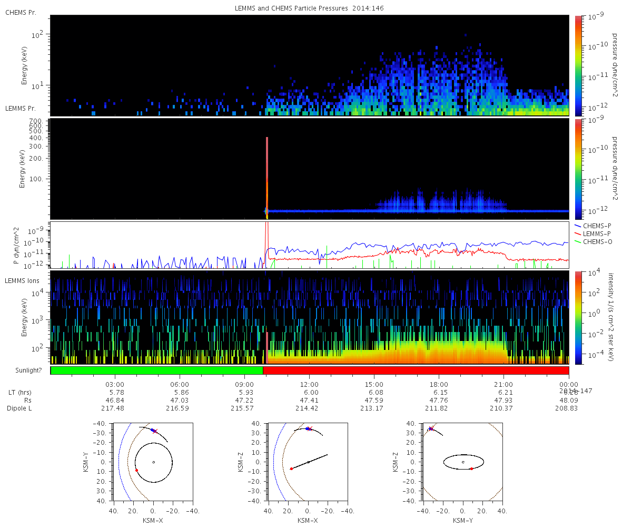Click the Rs value '48.09'
Screen dimensions: 632x527
pos(568,401)
